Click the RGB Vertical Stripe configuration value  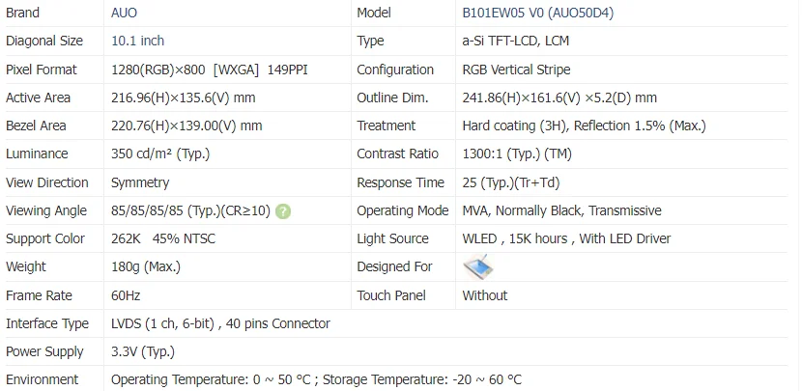click(516, 70)
